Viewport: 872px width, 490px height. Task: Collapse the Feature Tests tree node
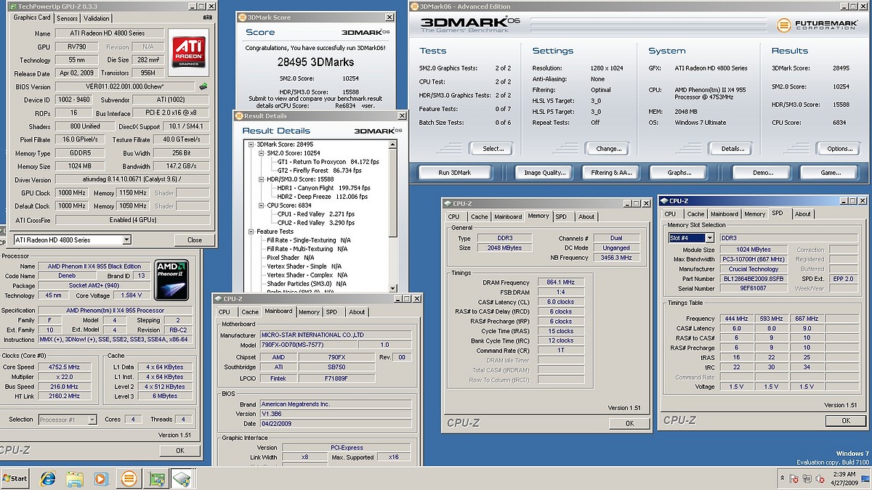click(251, 232)
